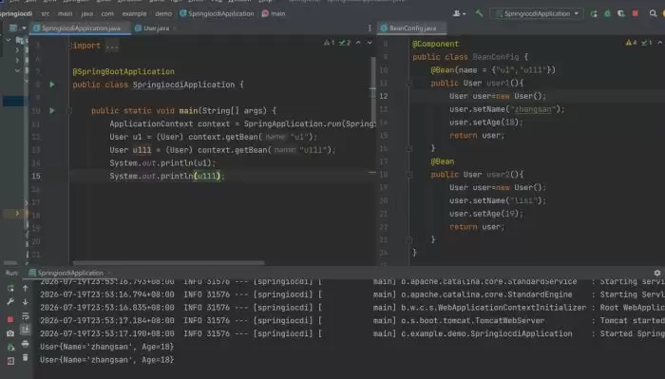
Task: Expand the collapsed import statement
Action: 112,46
